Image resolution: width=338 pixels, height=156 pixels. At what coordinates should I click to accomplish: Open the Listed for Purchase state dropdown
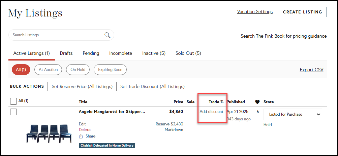pyautogui.click(x=293, y=114)
